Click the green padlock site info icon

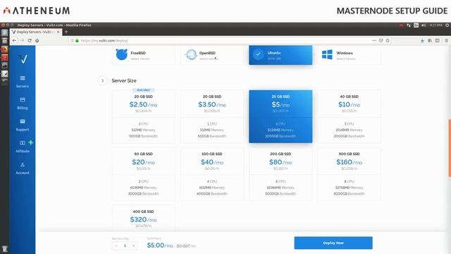click(x=77, y=41)
